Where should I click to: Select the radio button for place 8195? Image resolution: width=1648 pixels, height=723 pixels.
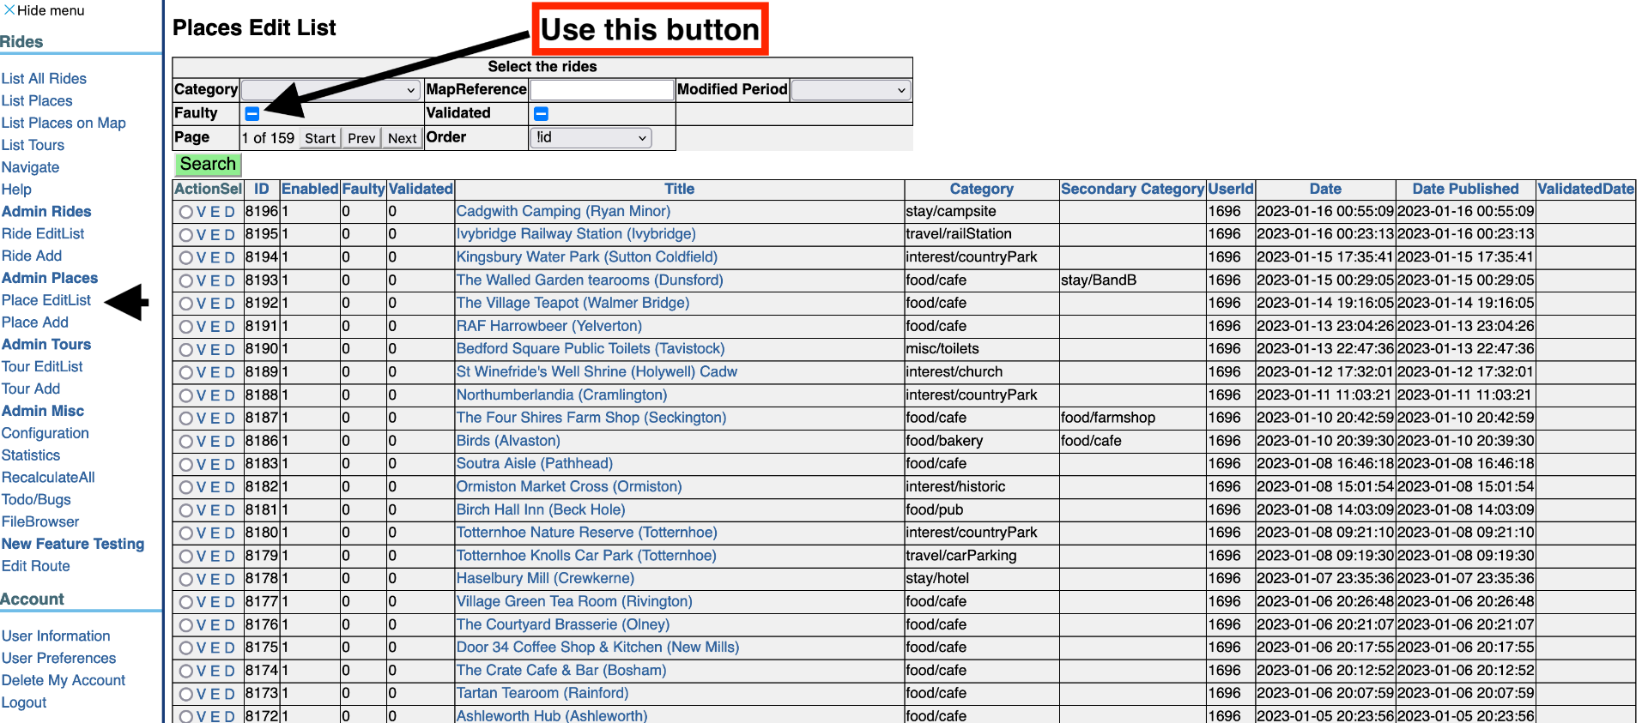[185, 235]
